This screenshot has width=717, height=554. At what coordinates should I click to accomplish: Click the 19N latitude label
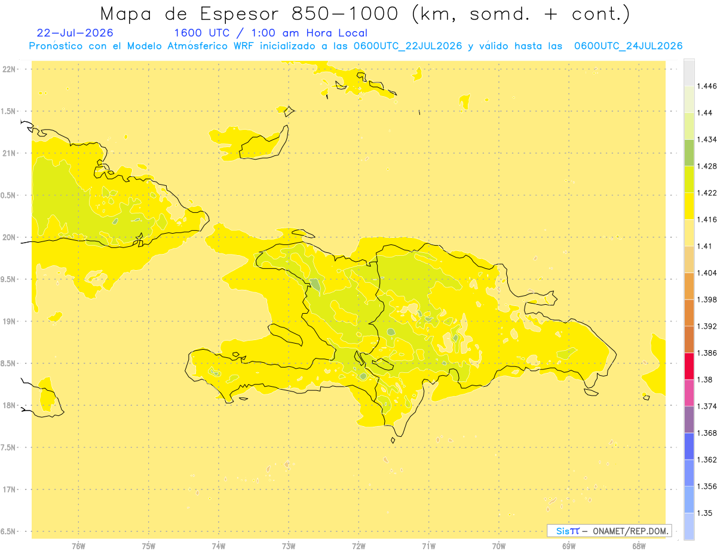click(x=10, y=321)
